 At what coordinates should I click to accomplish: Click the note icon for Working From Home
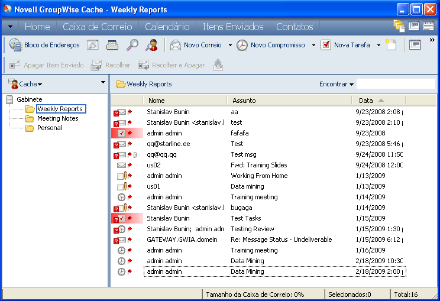pos(121,176)
